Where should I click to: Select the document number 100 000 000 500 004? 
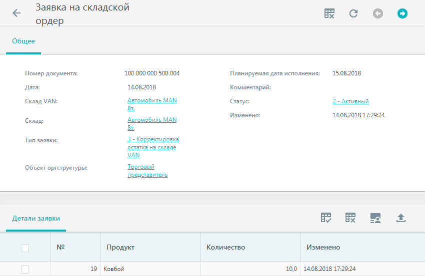pos(152,73)
